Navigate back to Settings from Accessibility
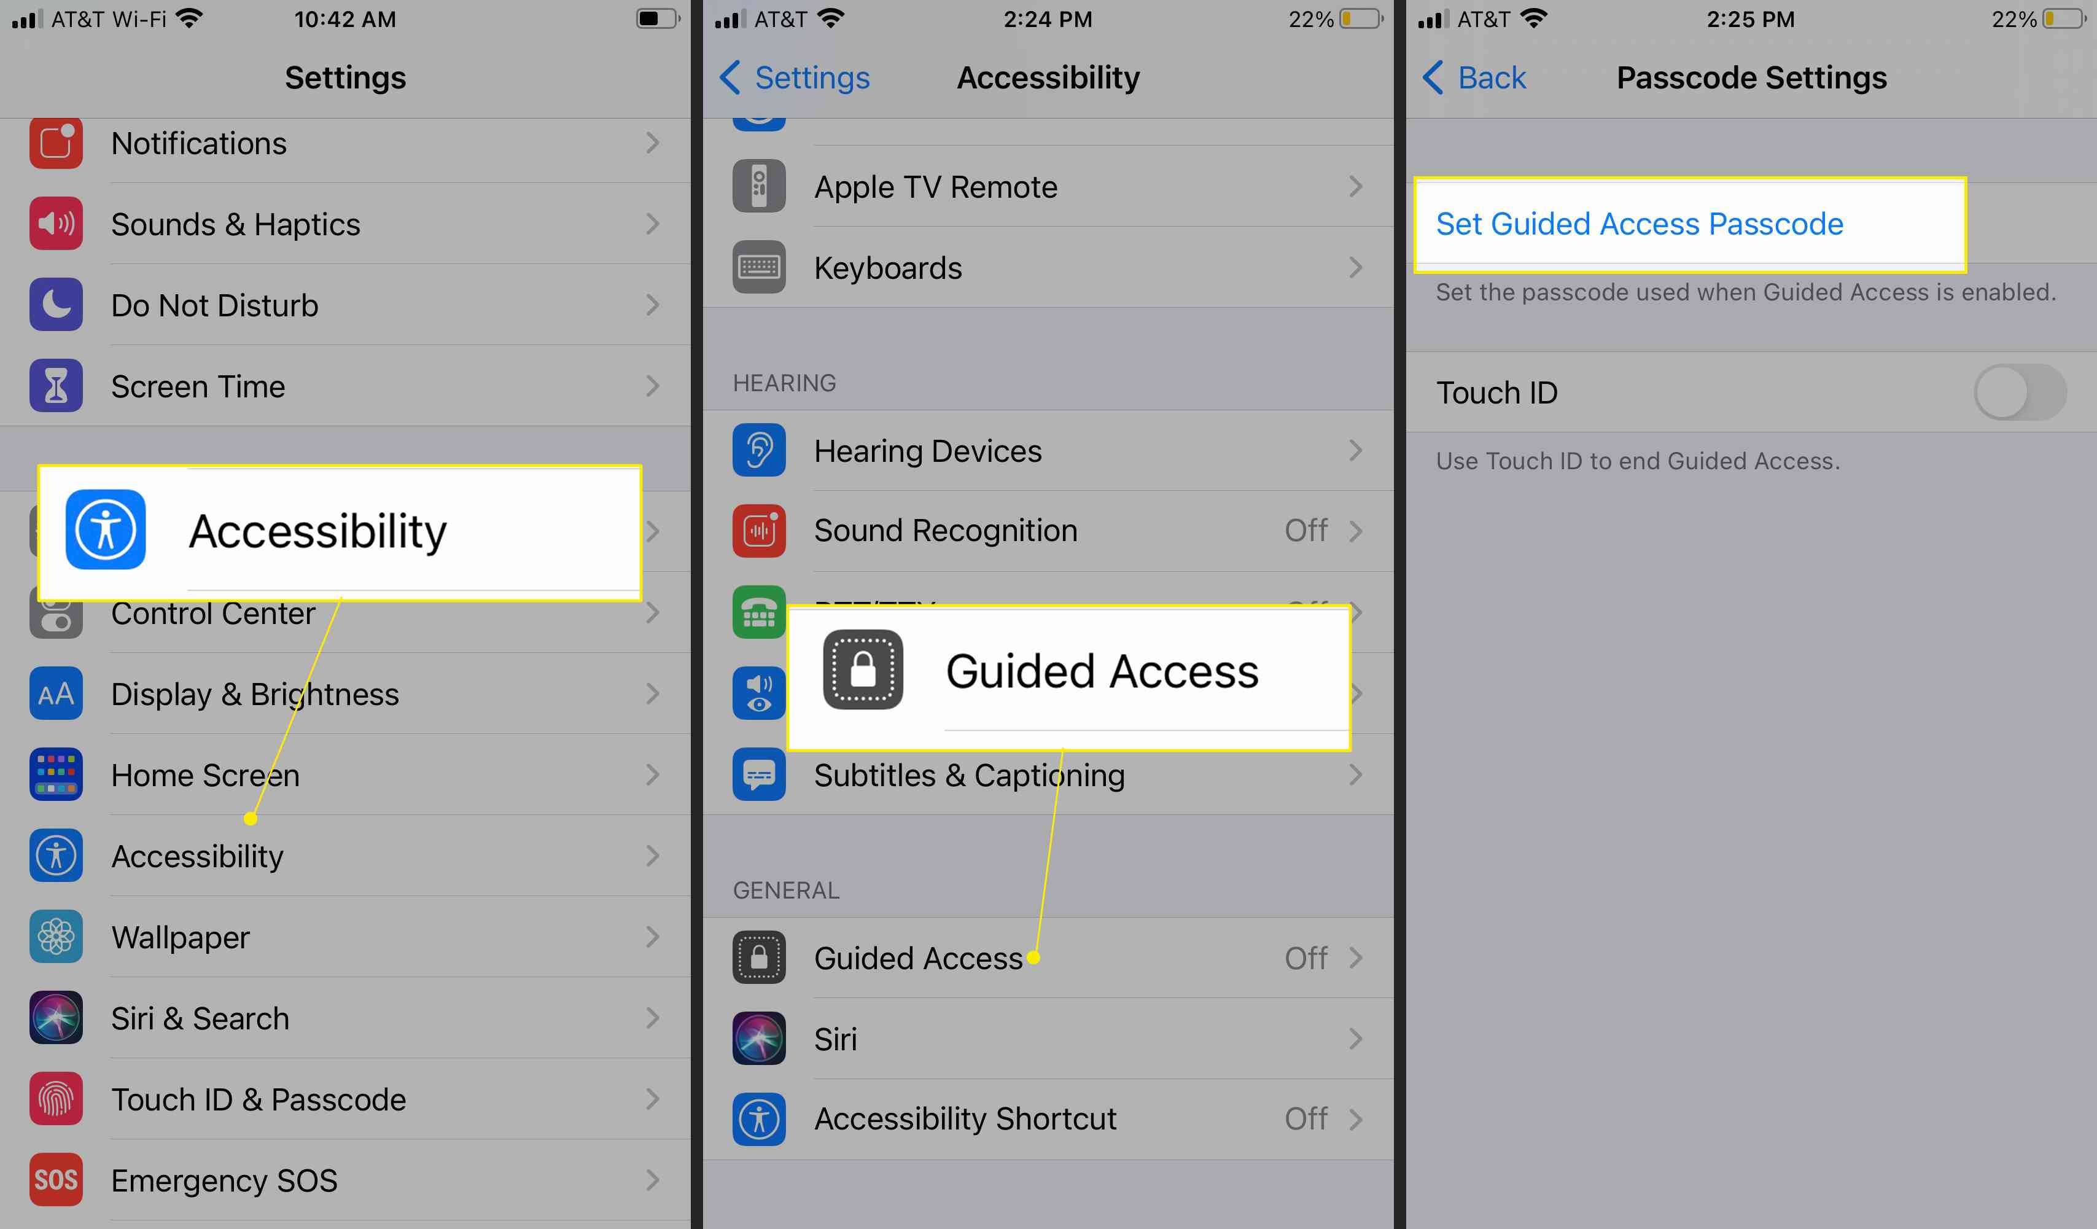Image resolution: width=2097 pixels, height=1229 pixels. tap(784, 76)
